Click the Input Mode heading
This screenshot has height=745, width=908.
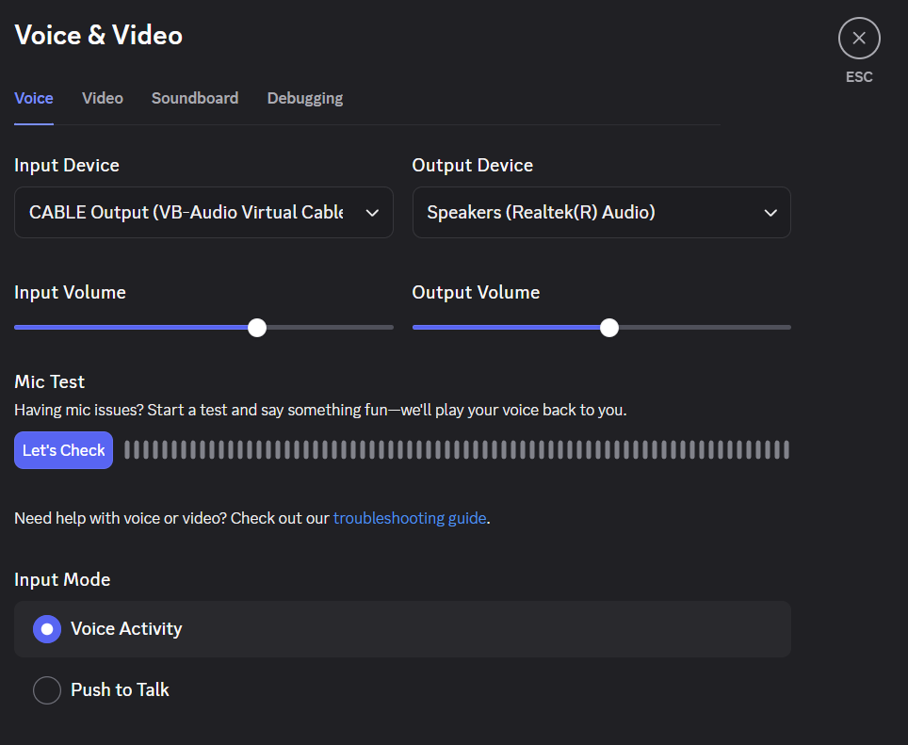(62, 579)
